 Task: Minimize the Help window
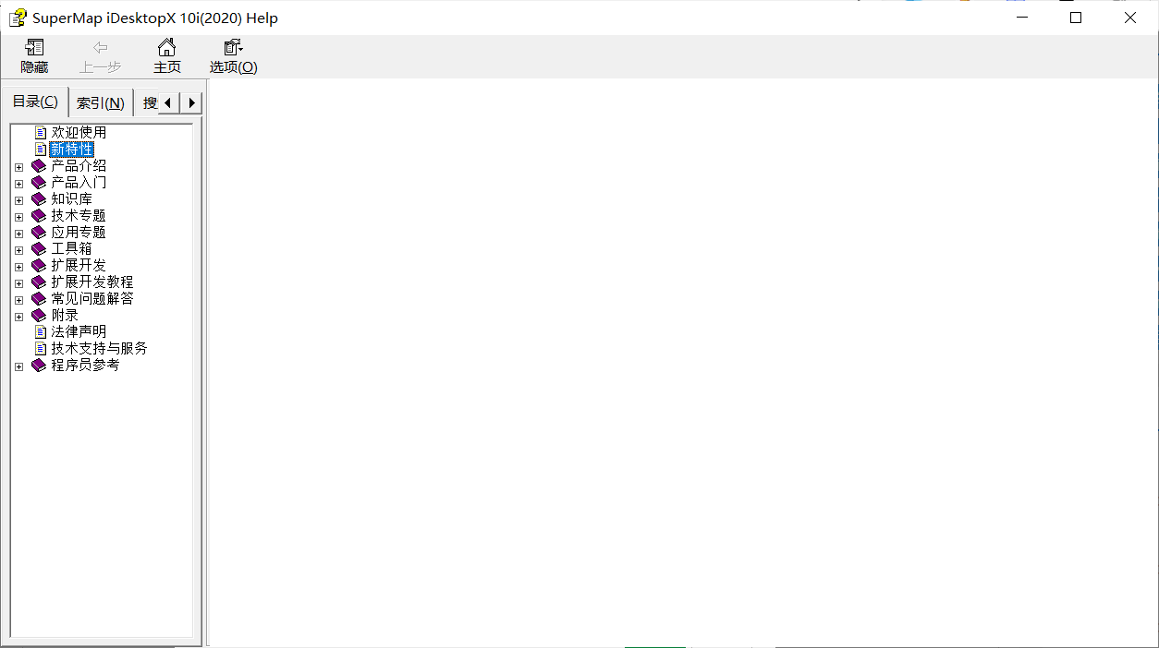tap(1021, 18)
